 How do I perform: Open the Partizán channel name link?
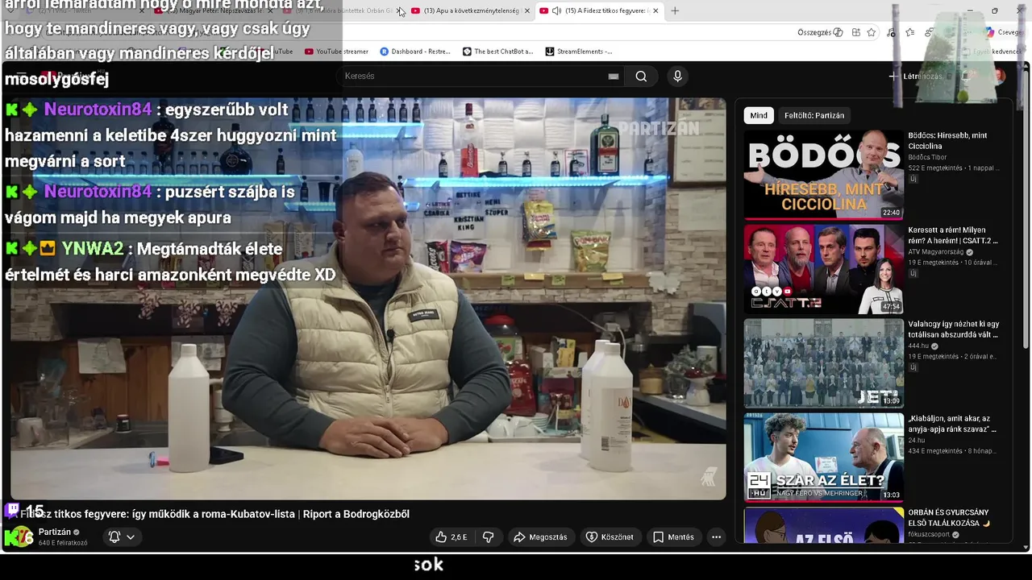tap(55, 532)
